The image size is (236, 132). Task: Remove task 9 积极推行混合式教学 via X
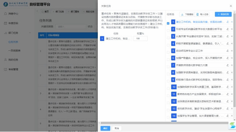pos(232,79)
